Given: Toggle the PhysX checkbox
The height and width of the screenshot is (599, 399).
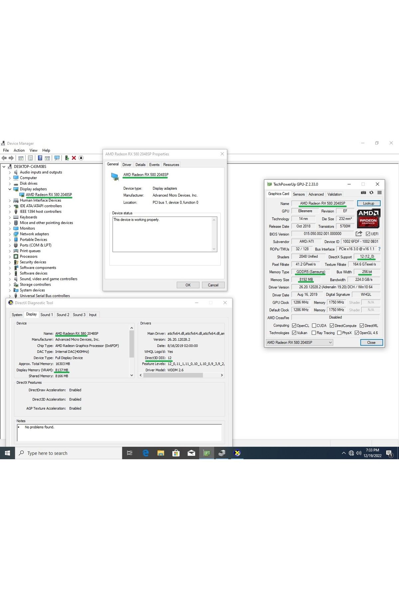Looking at the screenshot, I should pyautogui.click(x=339, y=333).
